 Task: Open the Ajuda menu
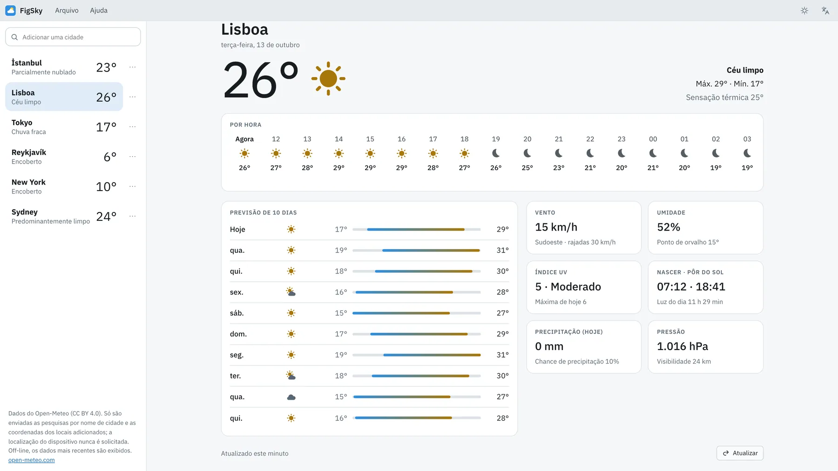point(99,10)
